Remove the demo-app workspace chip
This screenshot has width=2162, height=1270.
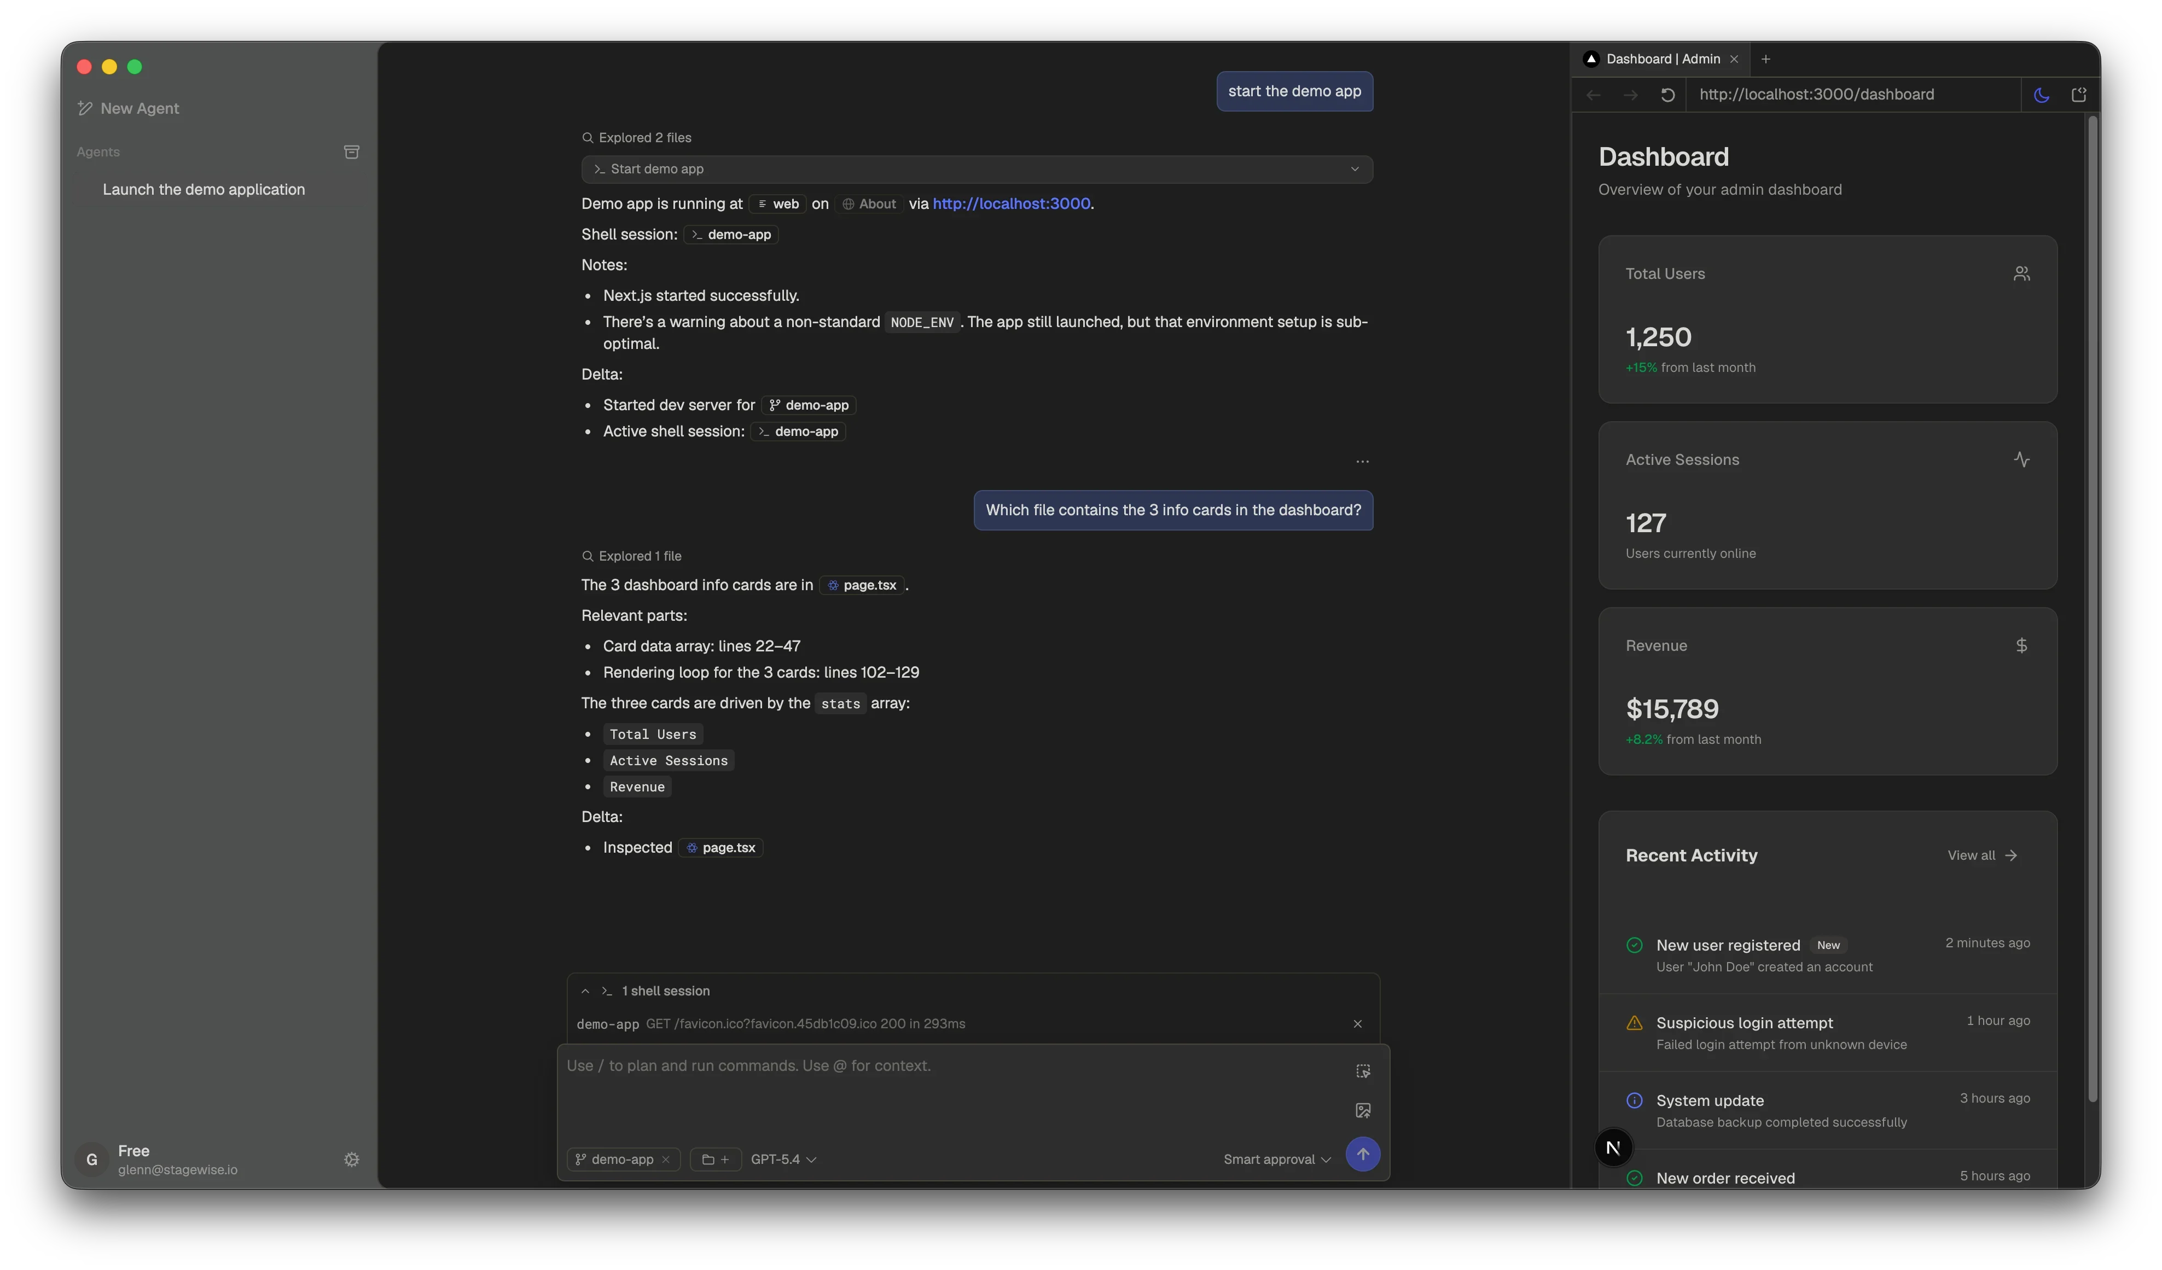click(x=666, y=1160)
